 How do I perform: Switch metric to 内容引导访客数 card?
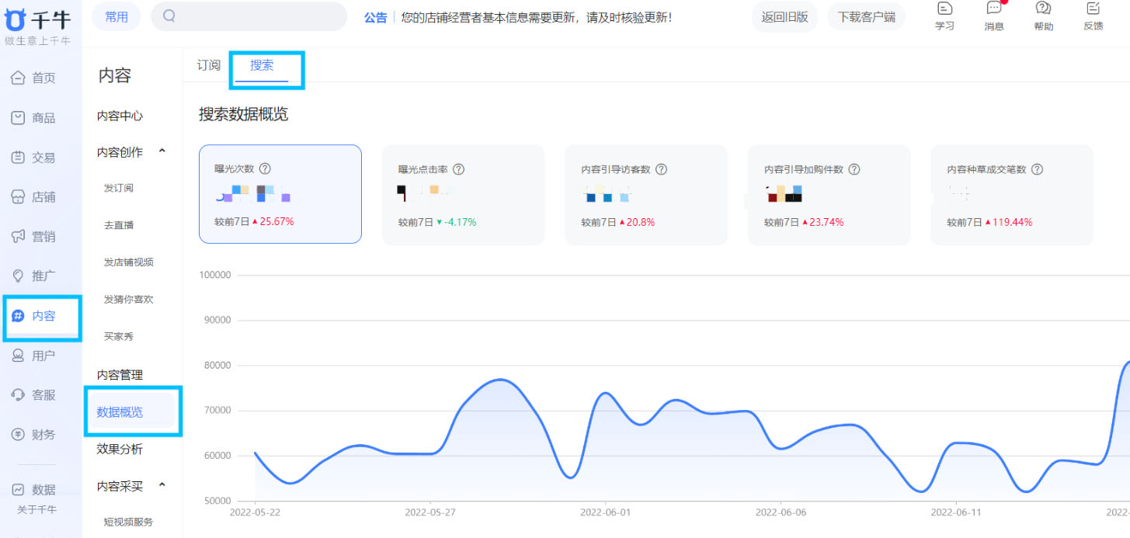pos(645,194)
